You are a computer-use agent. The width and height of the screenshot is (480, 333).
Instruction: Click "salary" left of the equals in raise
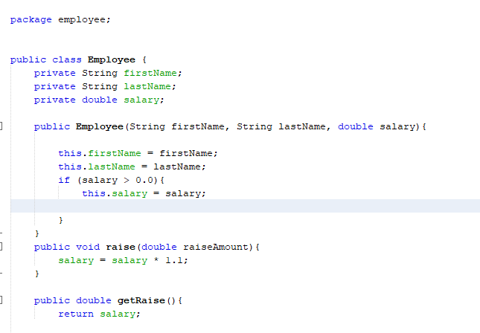click(x=76, y=261)
